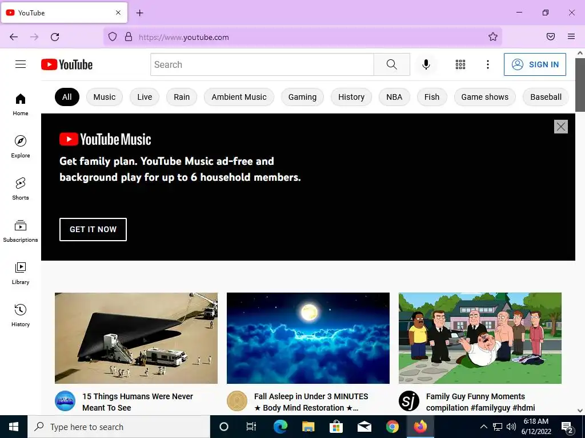Open Windows Start menu

pos(14,427)
